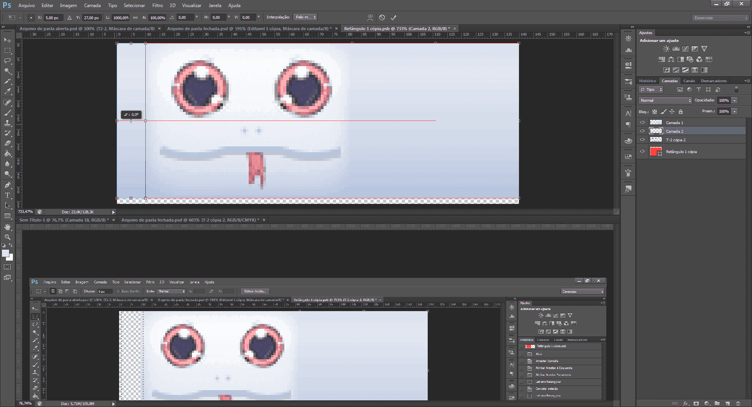This screenshot has width=752, height=407.
Task: Create a new layer icon
Action: click(x=727, y=403)
